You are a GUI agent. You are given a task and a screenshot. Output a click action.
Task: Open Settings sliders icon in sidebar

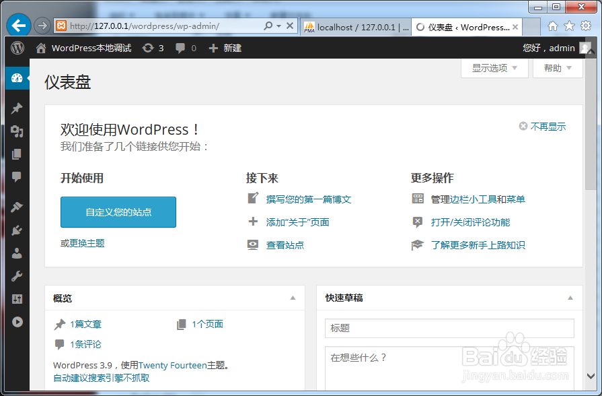pyautogui.click(x=17, y=299)
